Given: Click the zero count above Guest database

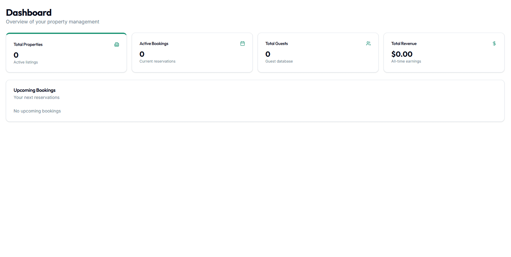Looking at the screenshot, I should [268, 54].
